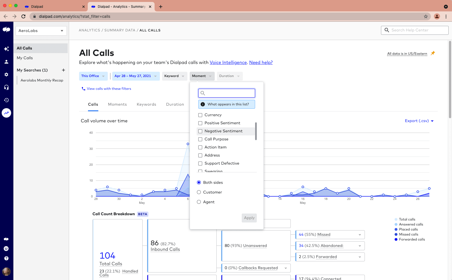This screenshot has width=452, height=280.
Task: Click the info icon in What appears in this list
Action: pyautogui.click(x=203, y=104)
